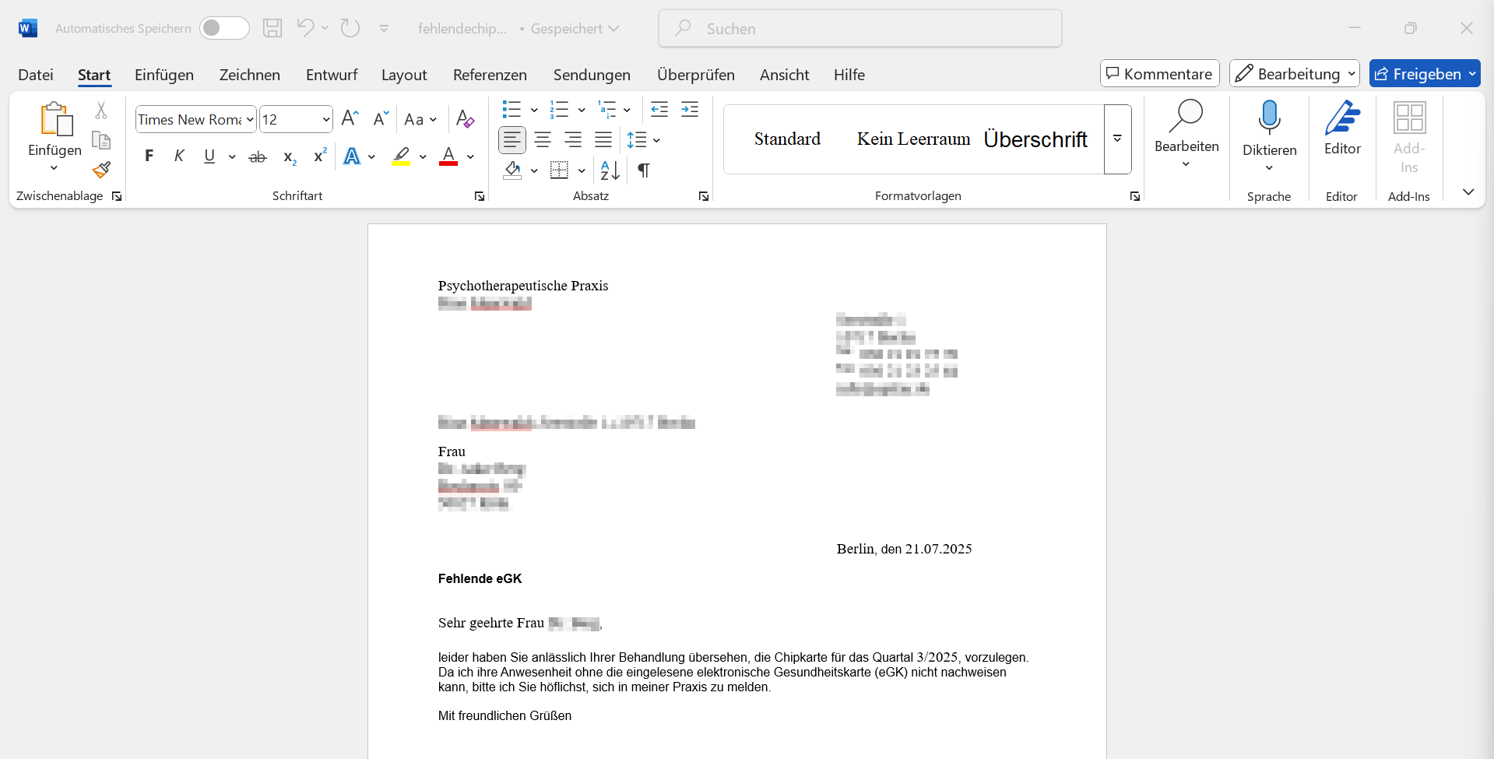Toggle bold with F button

point(149,156)
